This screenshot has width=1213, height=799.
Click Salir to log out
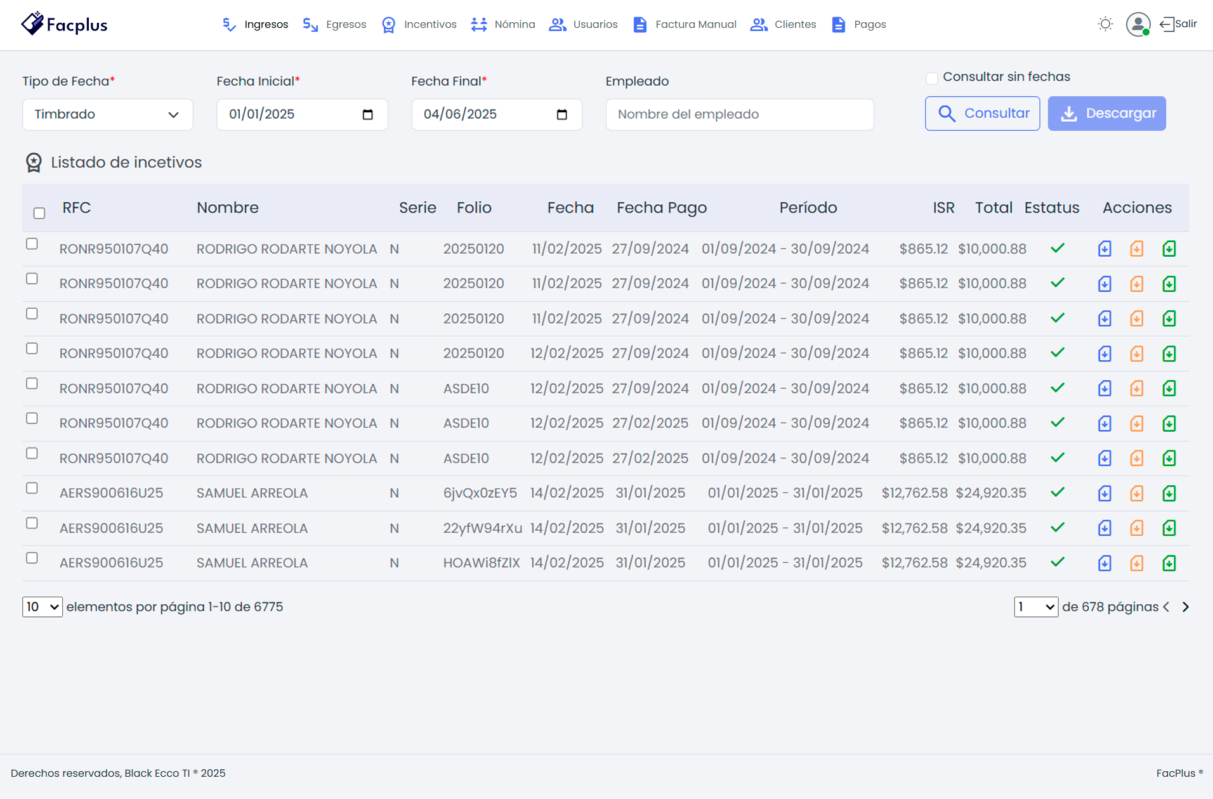[1179, 24]
